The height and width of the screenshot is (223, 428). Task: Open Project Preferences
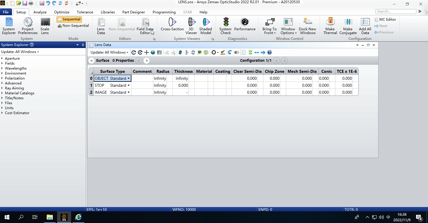pyautogui.click(x=28, y=26)
